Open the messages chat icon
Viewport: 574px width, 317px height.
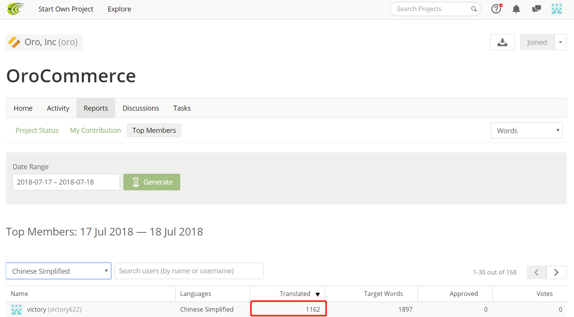[x=536, y=9]
